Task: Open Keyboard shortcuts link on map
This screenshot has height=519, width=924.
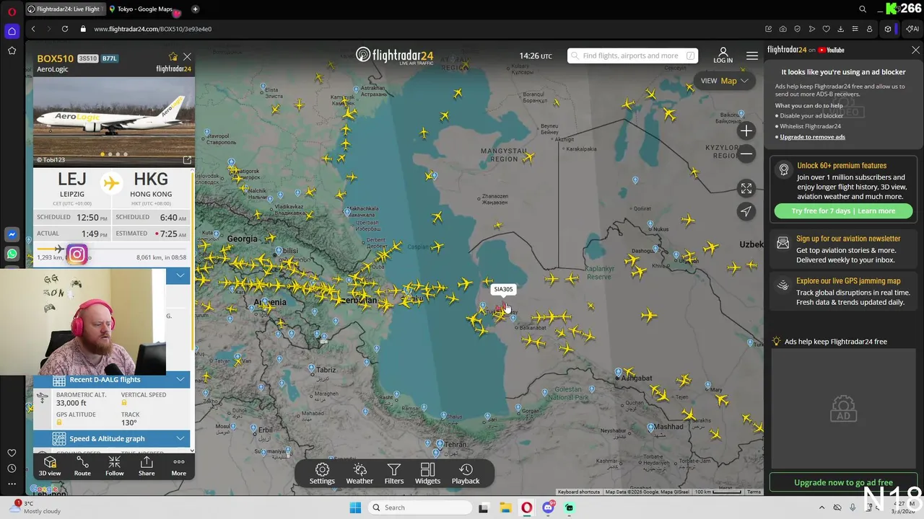Action: [578, 492]
